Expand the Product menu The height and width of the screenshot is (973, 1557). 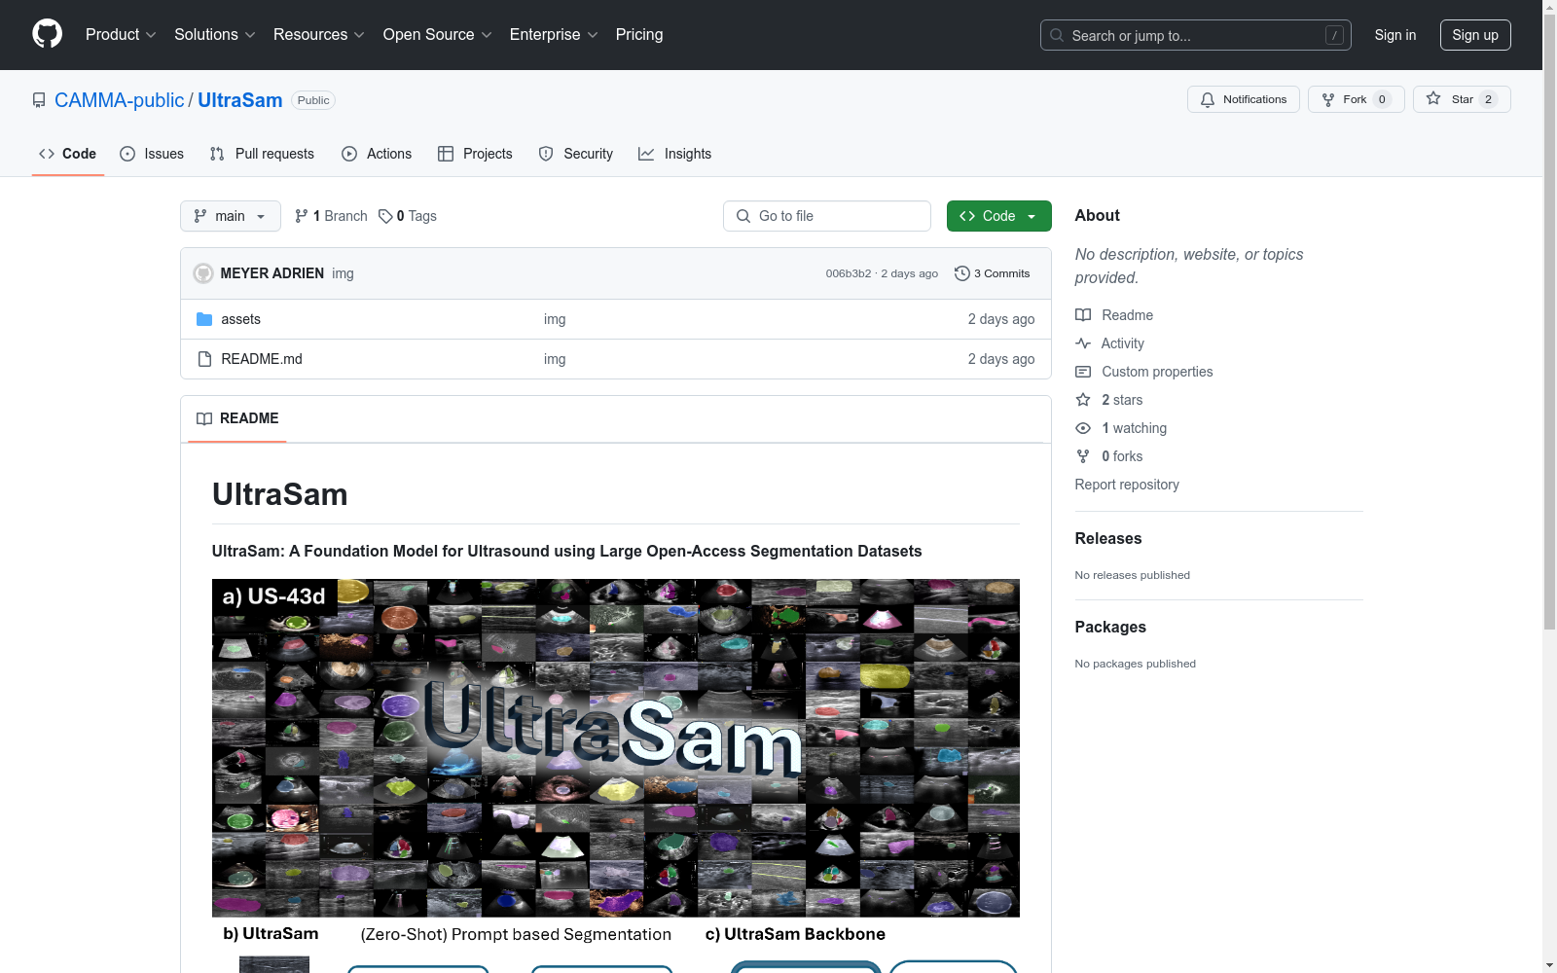[121, 35]
